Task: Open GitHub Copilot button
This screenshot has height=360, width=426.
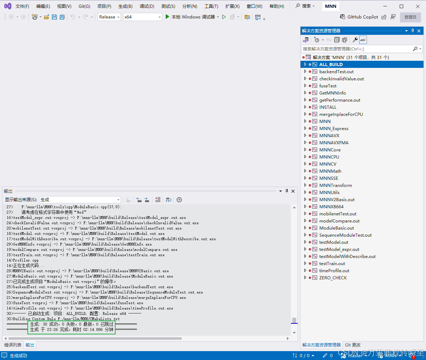Action: click(x=359, y=17)
